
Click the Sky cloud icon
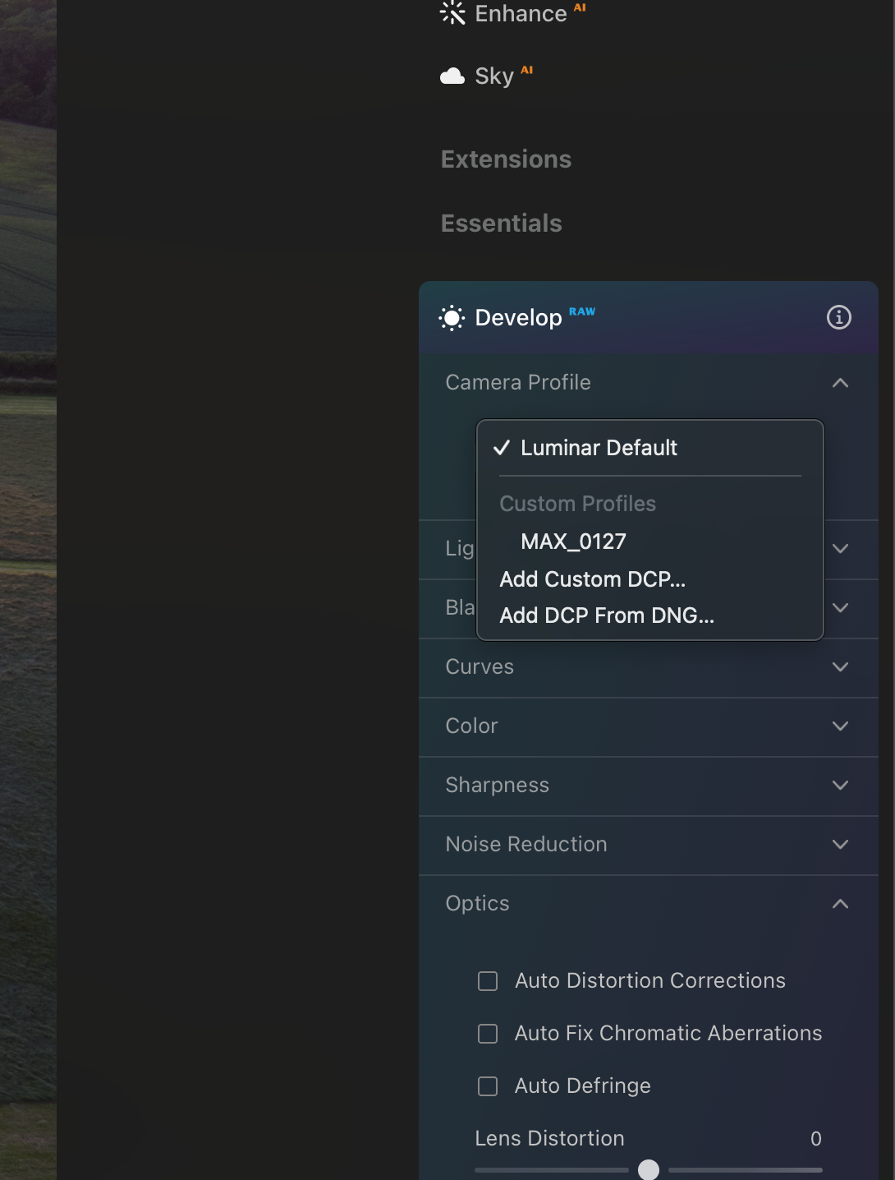click(452, 76)
